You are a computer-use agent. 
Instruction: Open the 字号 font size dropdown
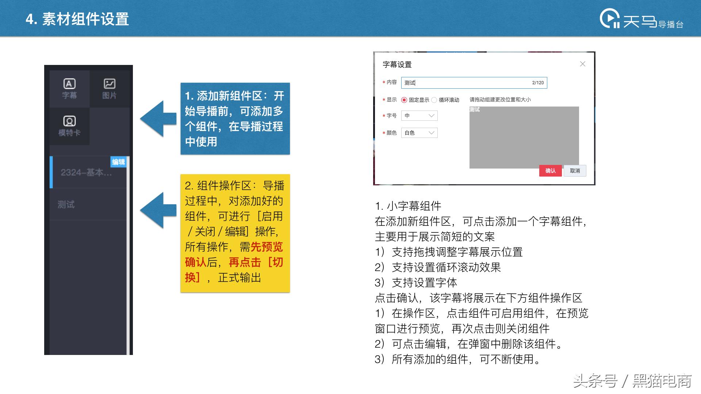419,116
